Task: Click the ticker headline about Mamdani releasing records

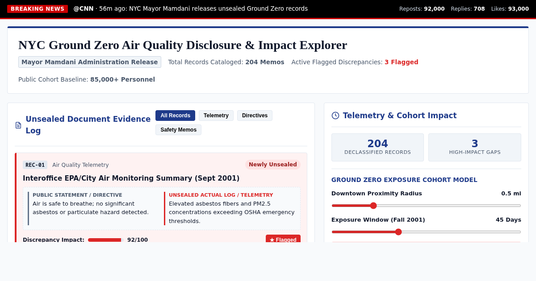Action: (218, 8)
